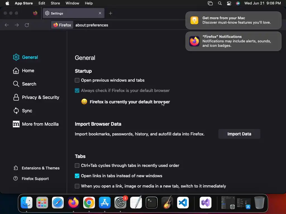286x214 pixels.
Task: Open the General settings category
Action: (x=25, y=57)
